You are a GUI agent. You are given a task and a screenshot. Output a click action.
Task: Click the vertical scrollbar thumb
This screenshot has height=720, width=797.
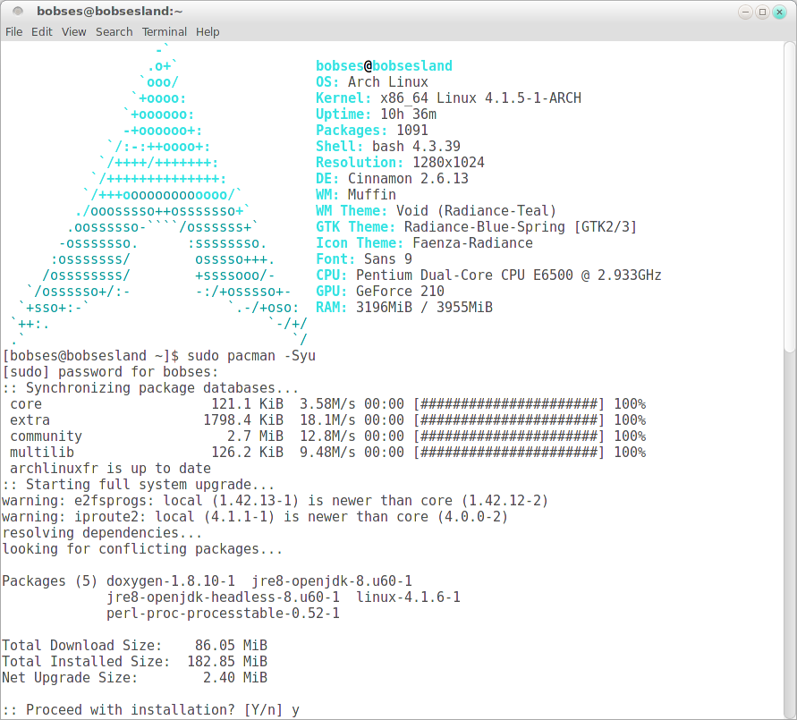[789, 197]
